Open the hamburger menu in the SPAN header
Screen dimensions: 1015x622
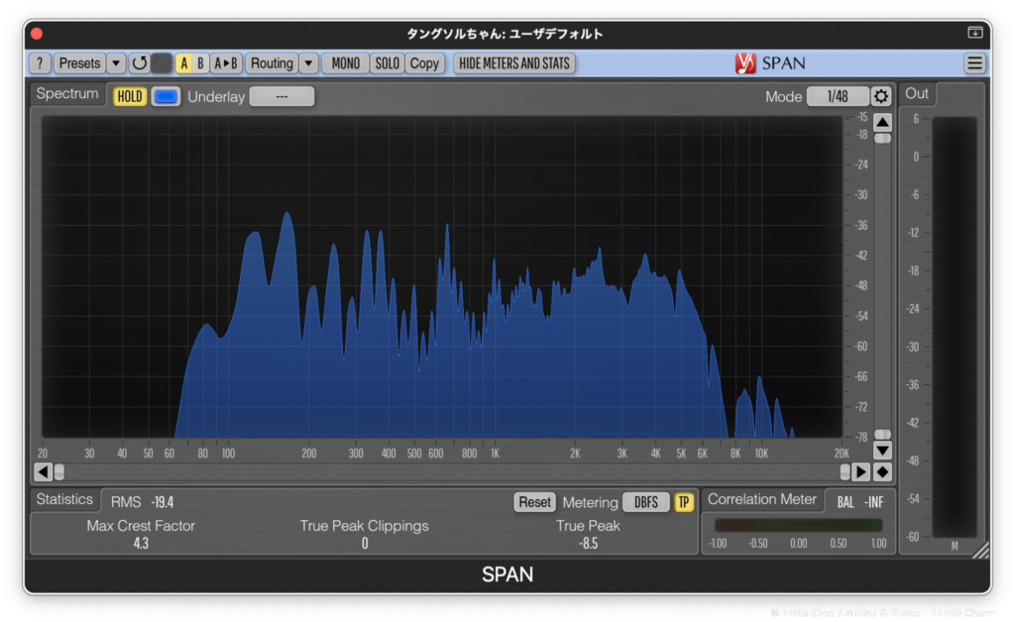pos(974,63)
